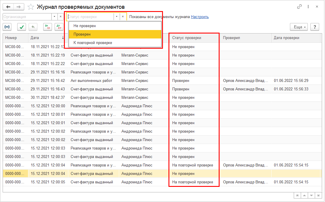Open the Дт/Кт postings icon
Viewport: 325px width, 202px height.
tap(59, 27)
